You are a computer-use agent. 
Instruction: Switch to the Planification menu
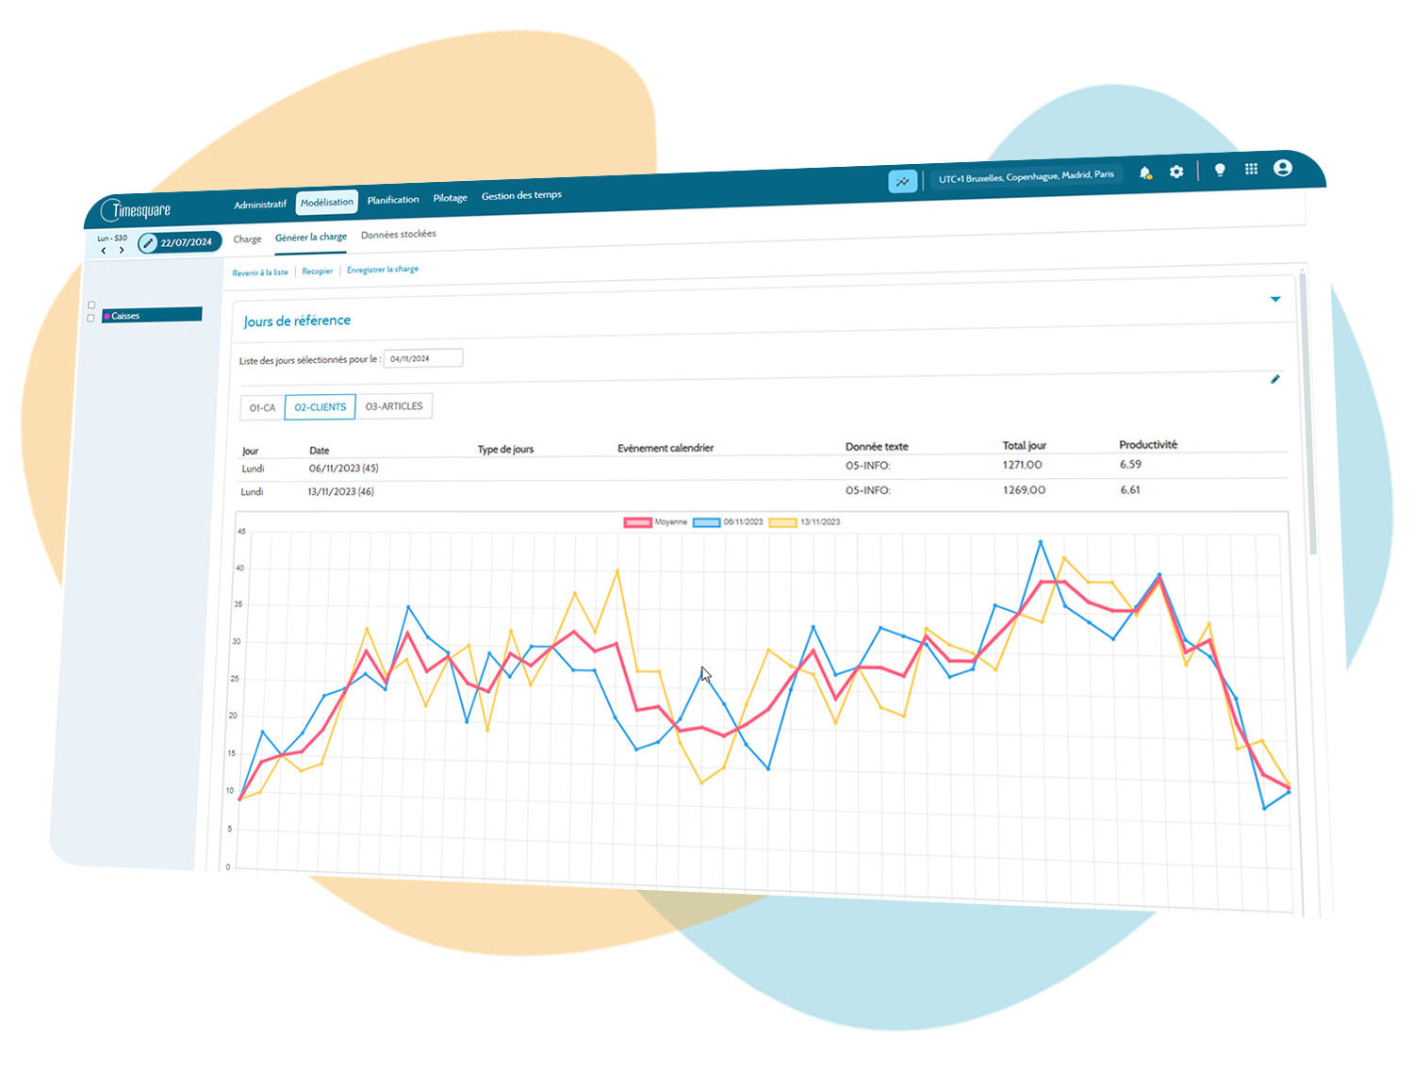tap(393, 200)
